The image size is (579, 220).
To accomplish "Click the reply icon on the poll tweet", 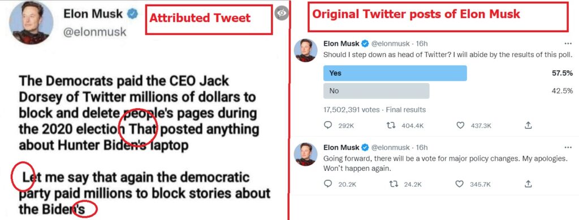I will pos(328,126).
